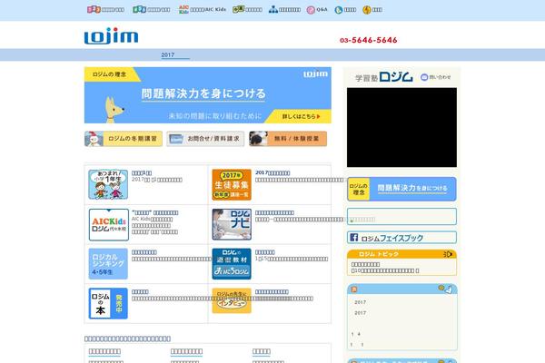Click the blue organization chart icon
This screenshot has height=363, width=545.
[x=273, y=10]
